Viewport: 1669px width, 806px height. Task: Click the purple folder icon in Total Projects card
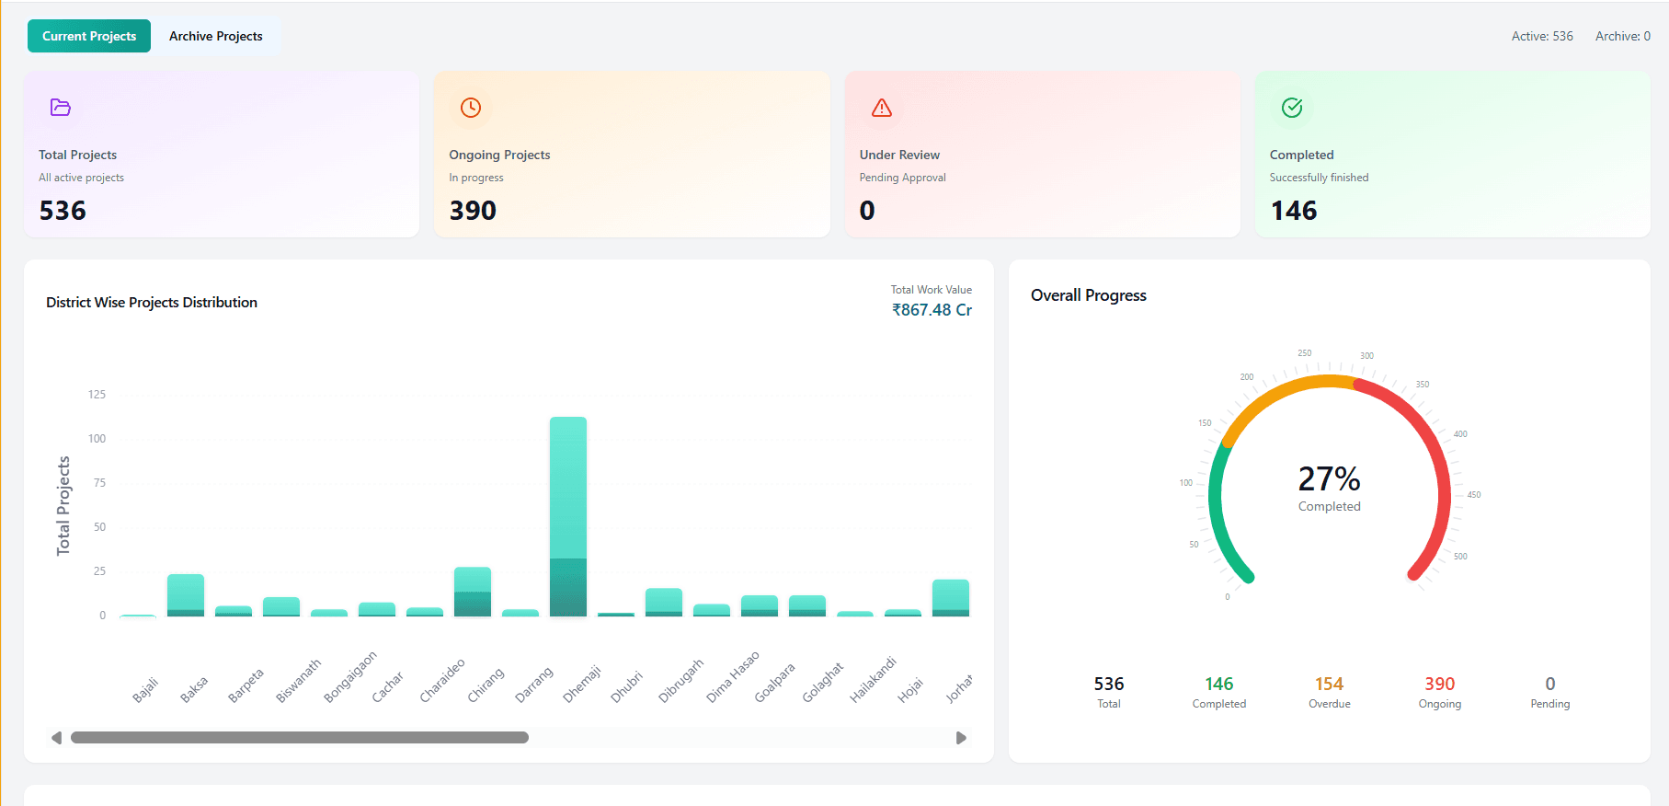click(x=61, y=108)
